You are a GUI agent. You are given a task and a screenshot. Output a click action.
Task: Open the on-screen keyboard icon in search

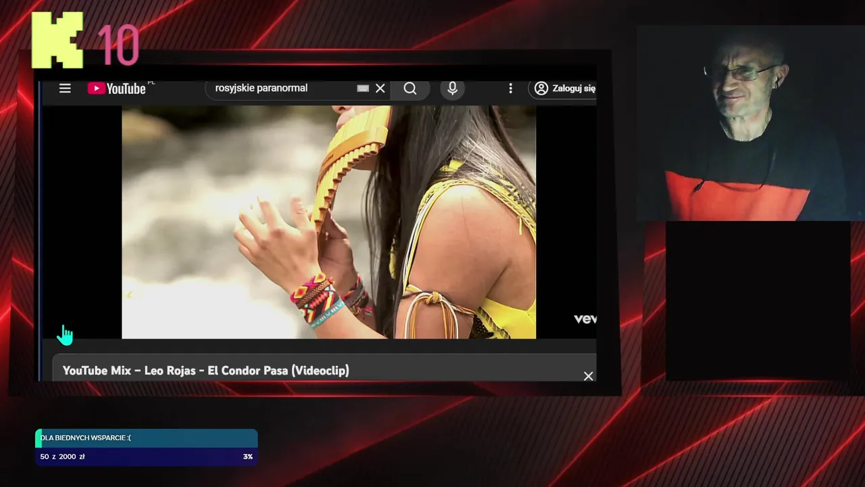click(x=363, y=88)
